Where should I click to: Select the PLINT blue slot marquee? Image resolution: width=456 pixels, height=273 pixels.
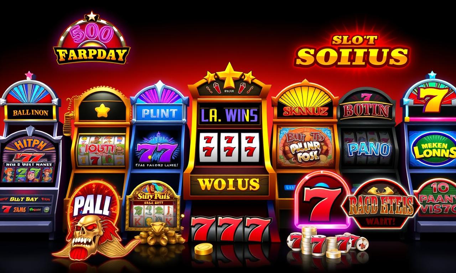(x=159, y=114)
